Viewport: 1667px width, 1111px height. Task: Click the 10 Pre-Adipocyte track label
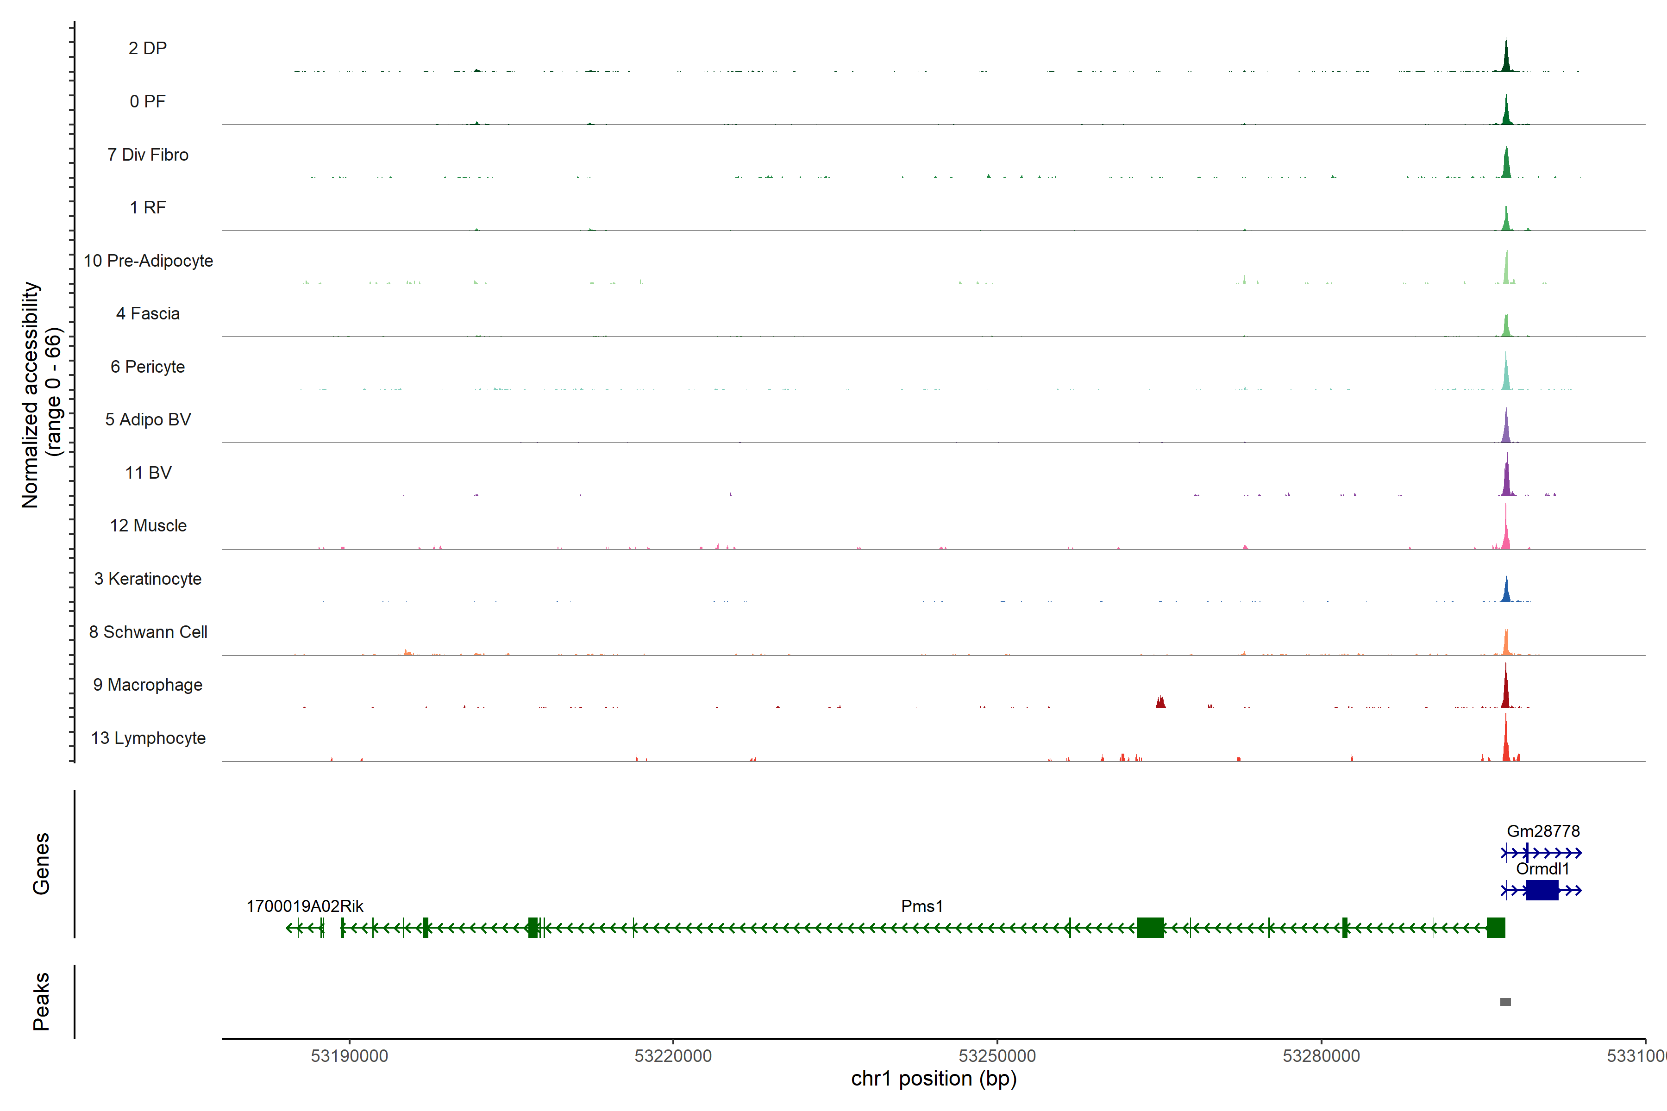(x=148, y=261)
